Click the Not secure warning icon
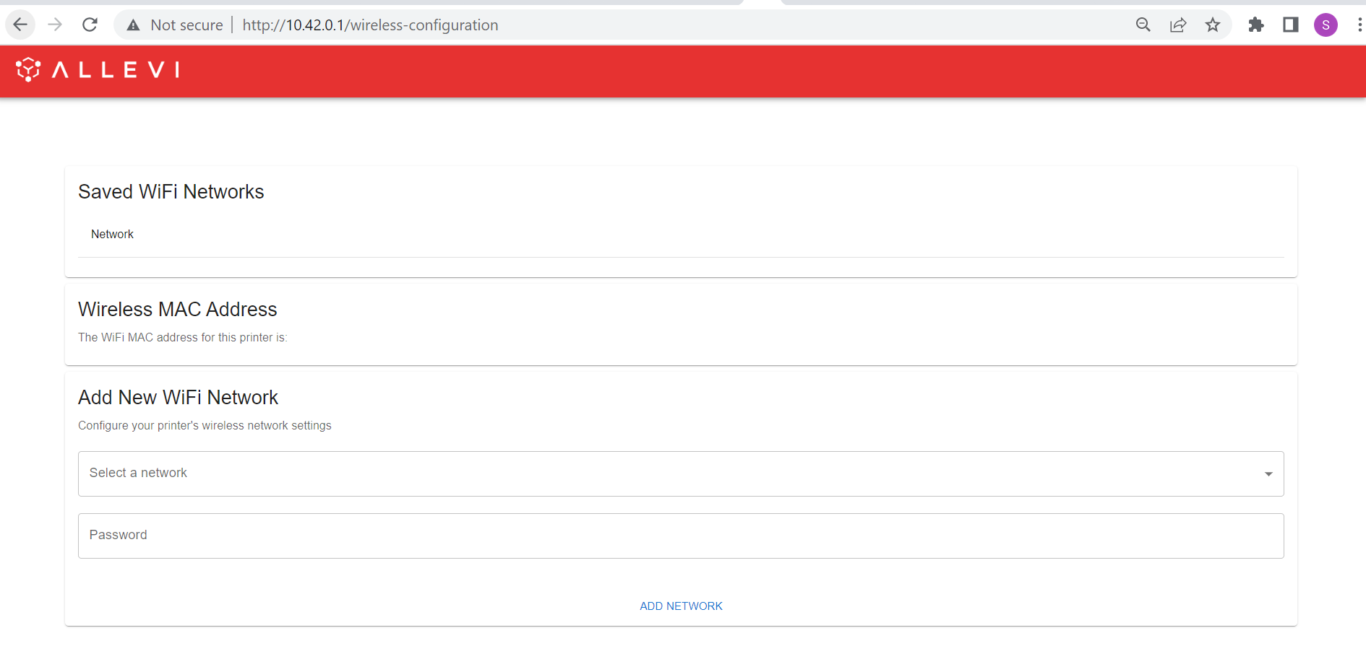 point(134,25)
